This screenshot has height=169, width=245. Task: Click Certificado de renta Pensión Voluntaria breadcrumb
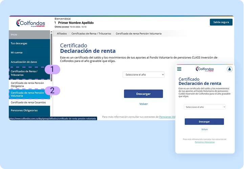139,33
